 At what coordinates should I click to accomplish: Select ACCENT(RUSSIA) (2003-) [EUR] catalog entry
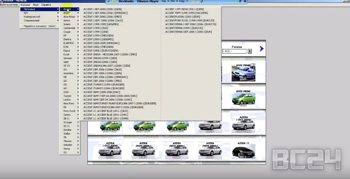(182, 17)
